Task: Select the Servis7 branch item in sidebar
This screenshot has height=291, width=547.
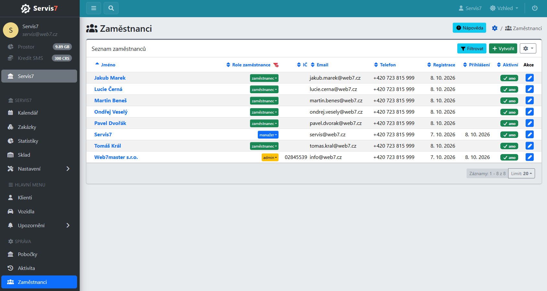Action: click(39, 76)
